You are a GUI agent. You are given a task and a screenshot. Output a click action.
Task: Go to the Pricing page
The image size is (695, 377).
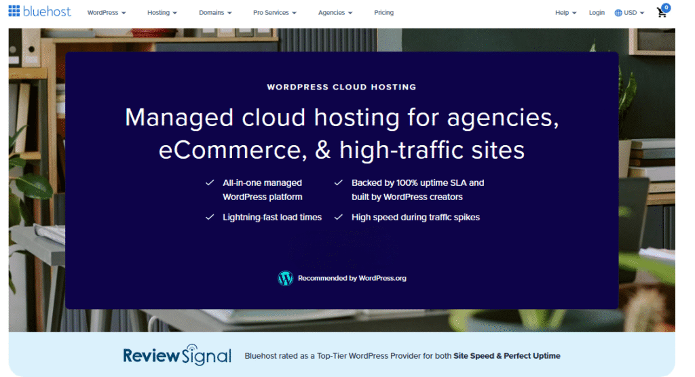pyautogui.click(x=384, y=13)
